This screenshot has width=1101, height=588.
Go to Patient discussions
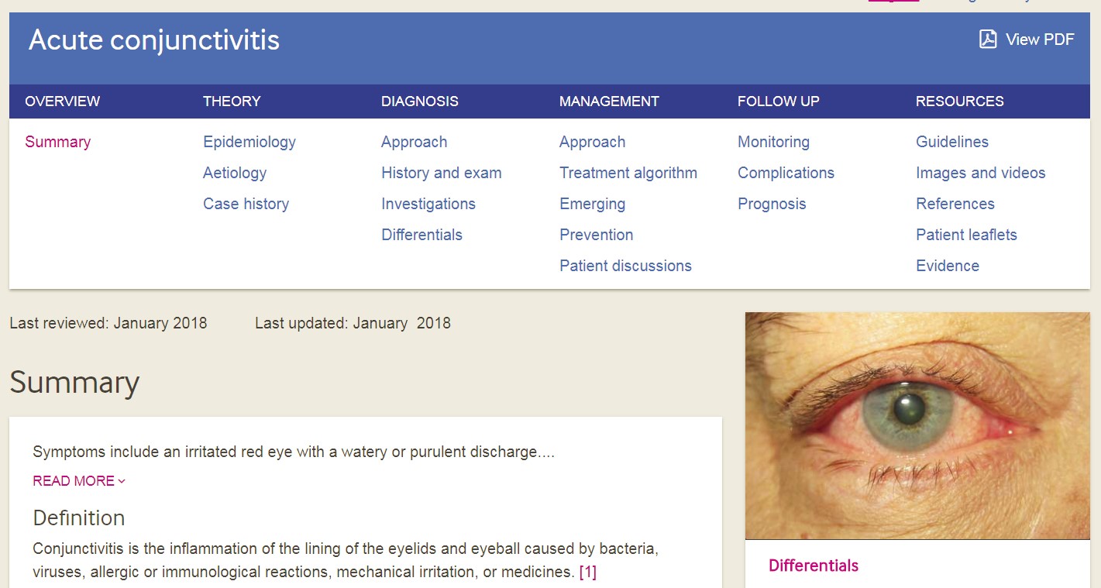[x=624, y=266]
